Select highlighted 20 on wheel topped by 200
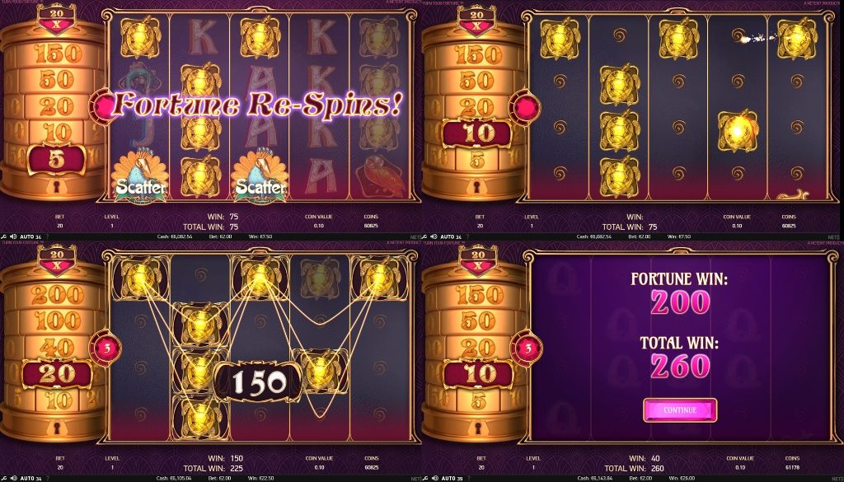This screenshot has height=482, width=844. point(57,374)
